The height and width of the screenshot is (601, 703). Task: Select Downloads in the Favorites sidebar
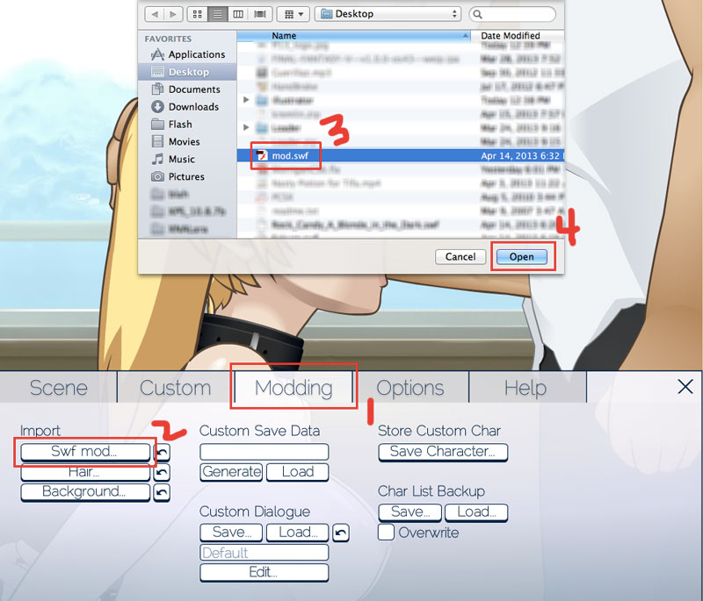[x=192, y=106]
